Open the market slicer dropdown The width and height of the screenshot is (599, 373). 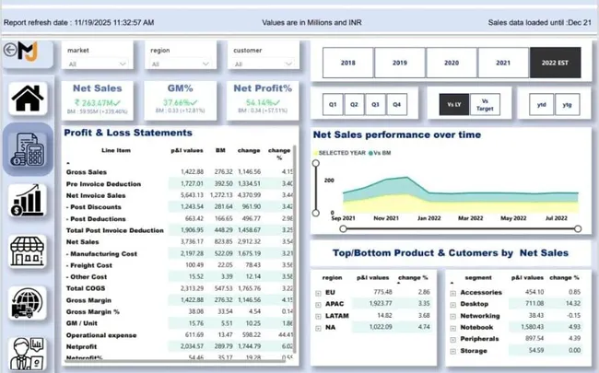[98, 64]
